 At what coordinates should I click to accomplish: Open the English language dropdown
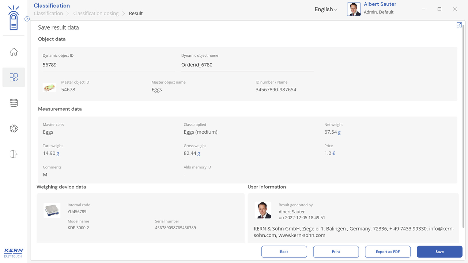click(x=326, y=9)
